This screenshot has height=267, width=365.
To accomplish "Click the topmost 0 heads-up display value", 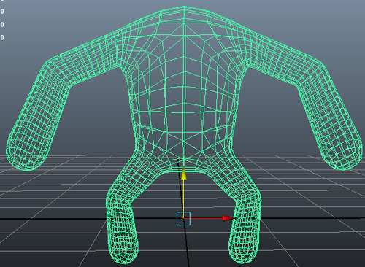I will point(2,11).
